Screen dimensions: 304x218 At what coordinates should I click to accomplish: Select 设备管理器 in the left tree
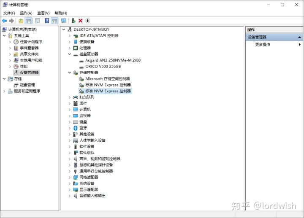tap(29, 73)
